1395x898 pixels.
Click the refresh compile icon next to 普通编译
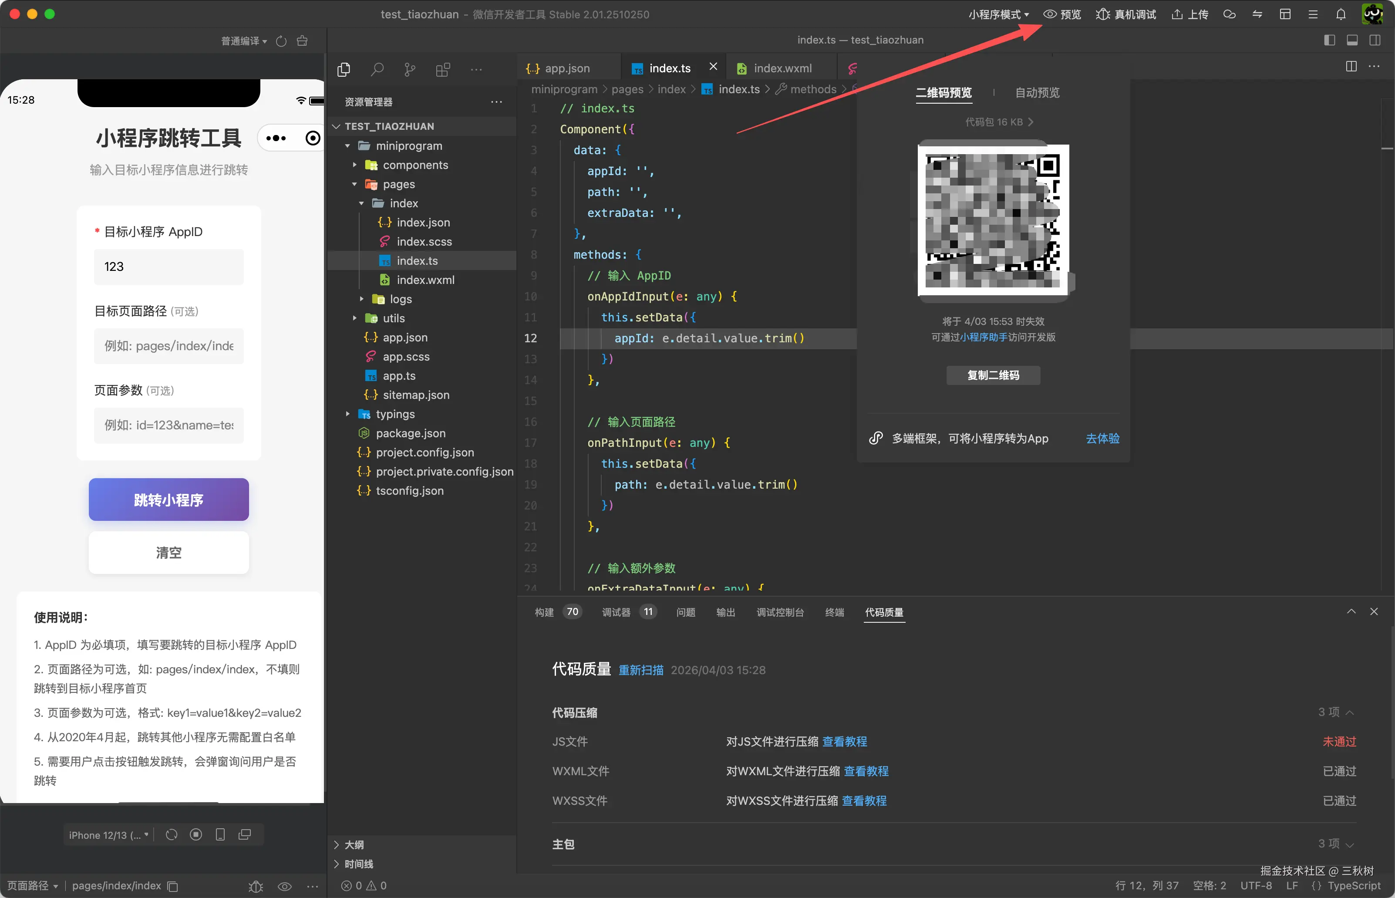click(282, 41)
